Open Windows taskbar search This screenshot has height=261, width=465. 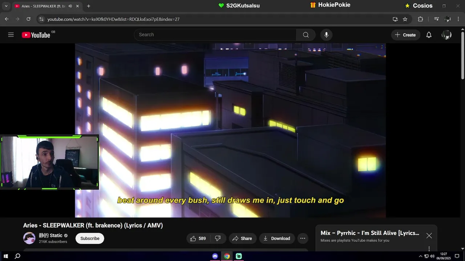pos(17,256)
